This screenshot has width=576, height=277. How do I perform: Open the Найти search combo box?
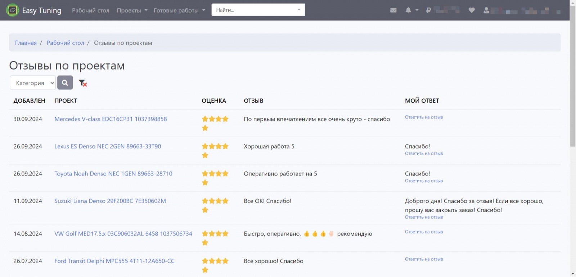click(x=258, y=10)
